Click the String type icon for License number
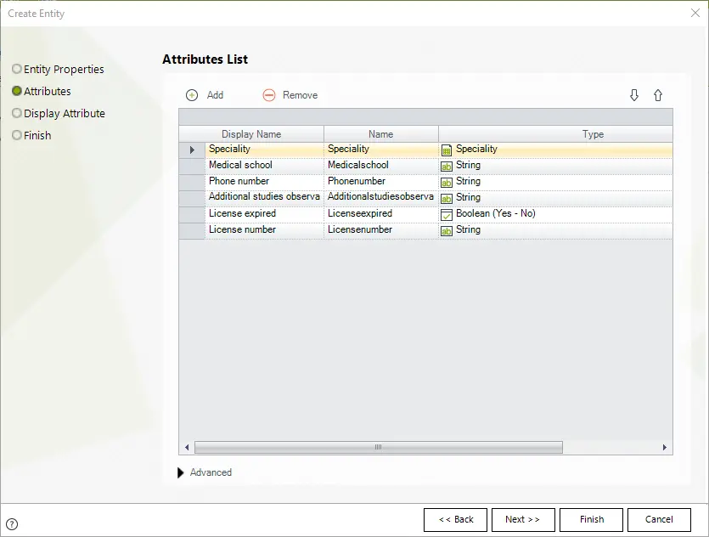The width and height of the screenshot is (709, 537). click(447, 231)
